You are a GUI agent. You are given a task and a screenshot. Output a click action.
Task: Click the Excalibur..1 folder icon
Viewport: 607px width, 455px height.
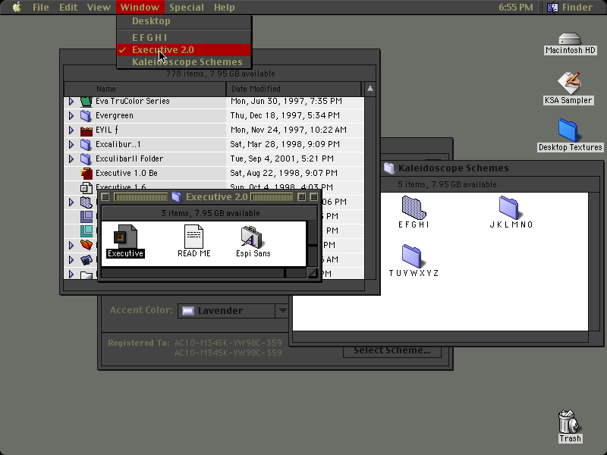pyautogui.click(x=86, y=144)
